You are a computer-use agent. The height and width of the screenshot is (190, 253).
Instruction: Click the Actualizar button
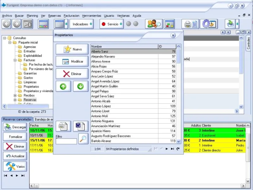click(x=15, y=156)
